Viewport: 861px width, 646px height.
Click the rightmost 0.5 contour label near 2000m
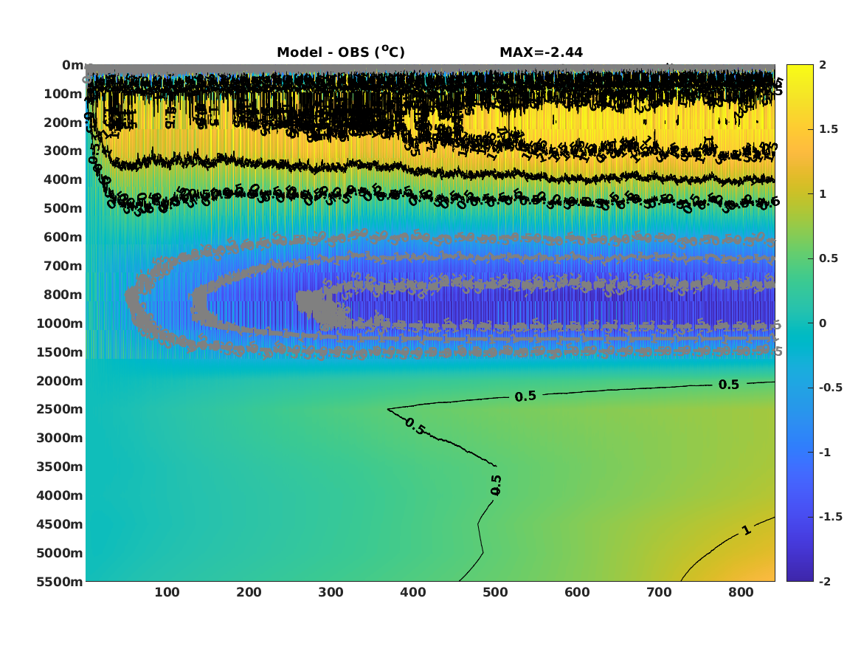coord(729,385)
